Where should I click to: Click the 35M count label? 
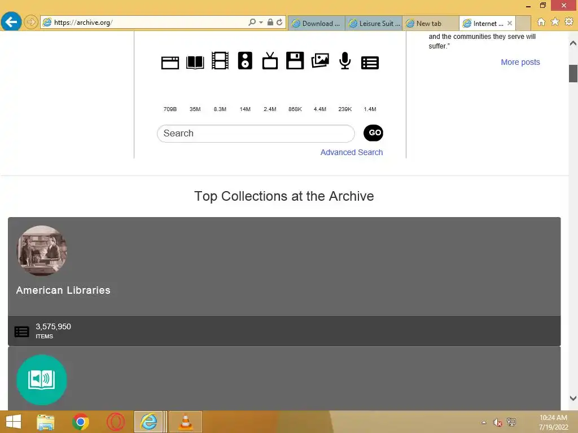click(195, 109)
